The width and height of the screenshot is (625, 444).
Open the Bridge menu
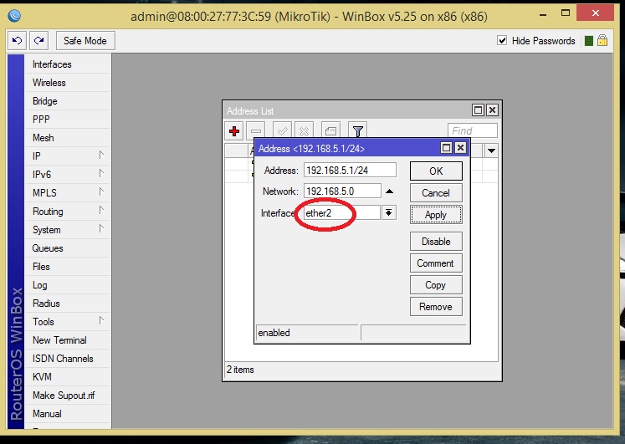point(68,100)
